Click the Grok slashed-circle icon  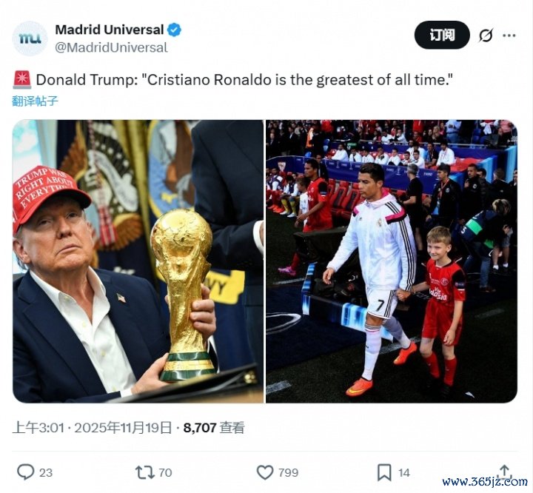486,35
